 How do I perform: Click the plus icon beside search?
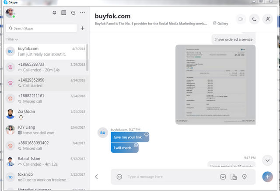coord(82,28)
